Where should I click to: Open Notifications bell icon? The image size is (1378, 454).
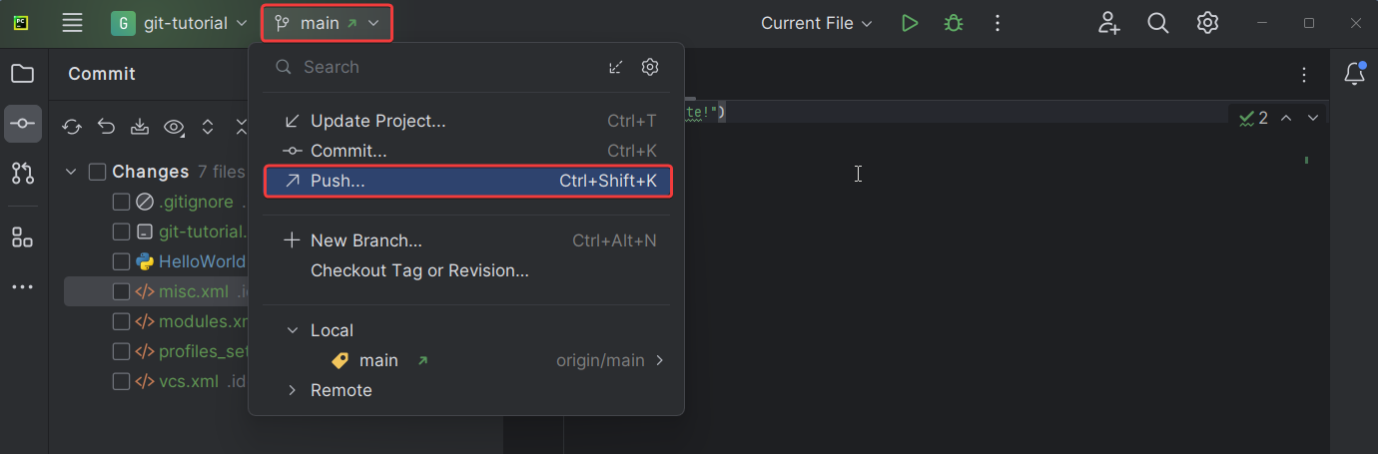(1354, 73)
